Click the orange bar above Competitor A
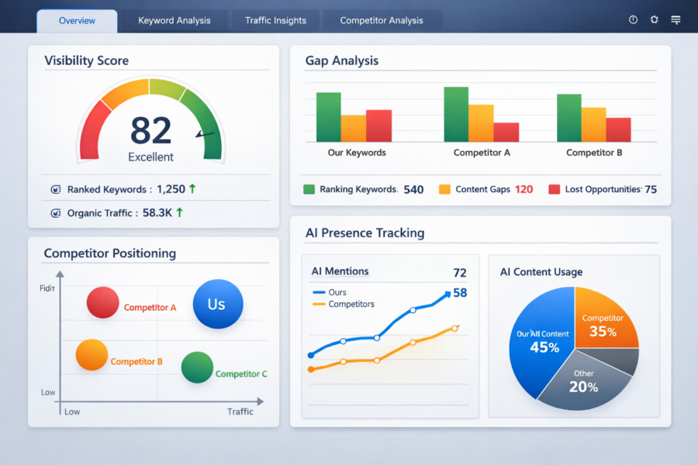The image size is (698, 465). point(481,123)
